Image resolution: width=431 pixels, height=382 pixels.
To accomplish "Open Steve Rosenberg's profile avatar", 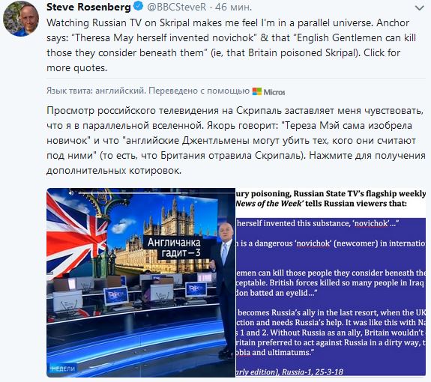I will coord(21,19).
